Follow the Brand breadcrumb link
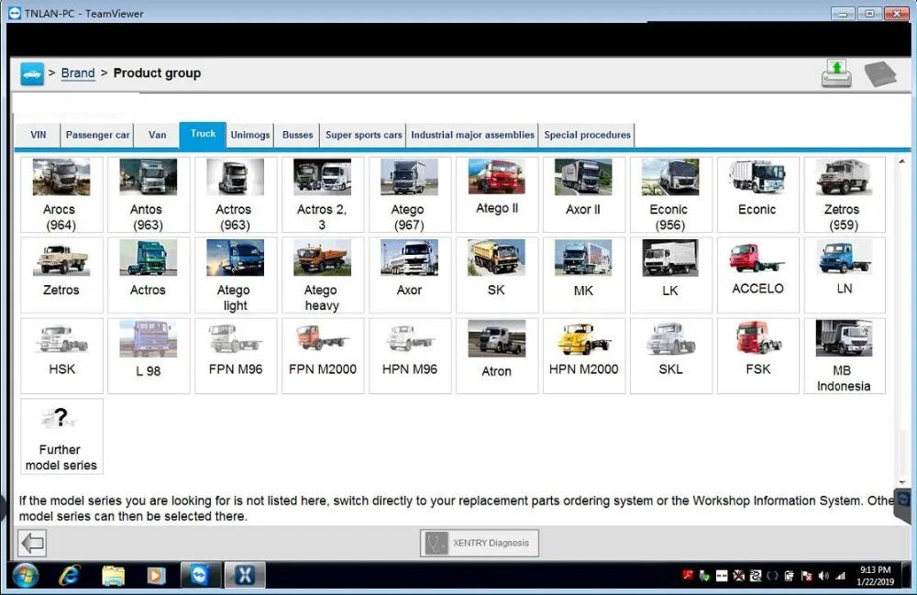Screen dimensions: 917x595 point(78,73)
